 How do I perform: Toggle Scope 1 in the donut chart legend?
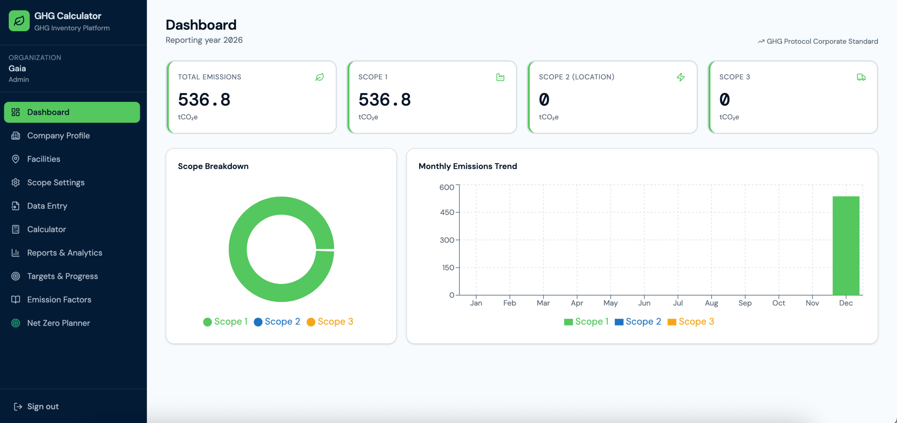(225, 321)
